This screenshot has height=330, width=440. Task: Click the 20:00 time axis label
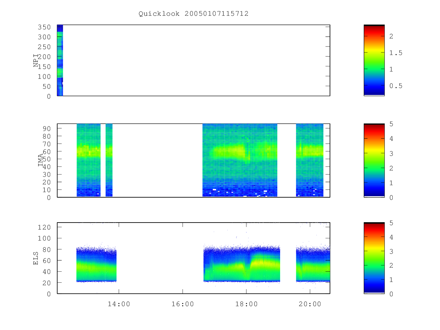coord(310,304)
